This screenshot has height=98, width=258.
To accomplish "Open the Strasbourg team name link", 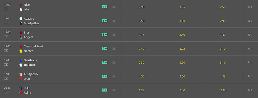I will (31, 60).
